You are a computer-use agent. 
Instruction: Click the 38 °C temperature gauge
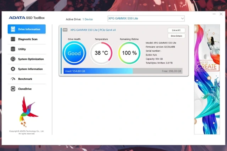(x=101, y=53)
